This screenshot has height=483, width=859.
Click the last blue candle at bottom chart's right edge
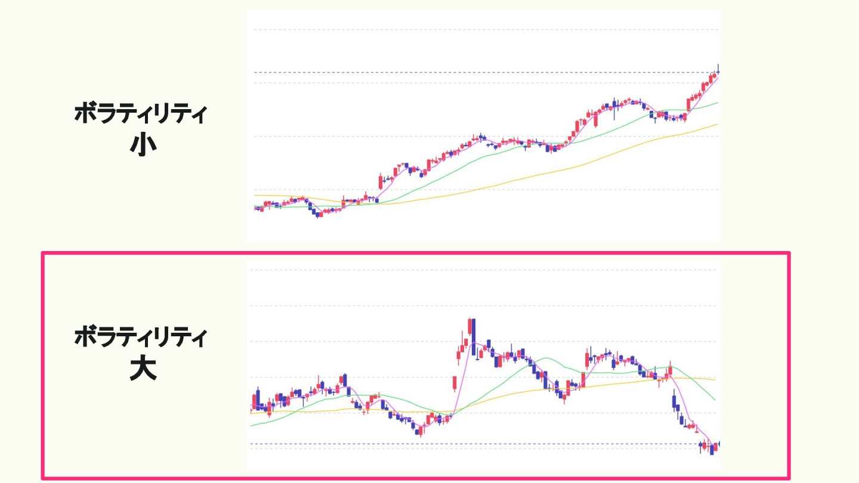tap(711, 448)
